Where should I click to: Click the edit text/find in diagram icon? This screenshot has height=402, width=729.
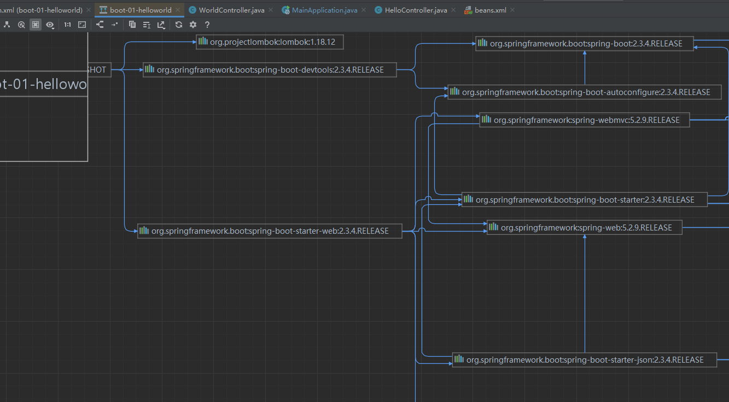(x=147, y=25)
